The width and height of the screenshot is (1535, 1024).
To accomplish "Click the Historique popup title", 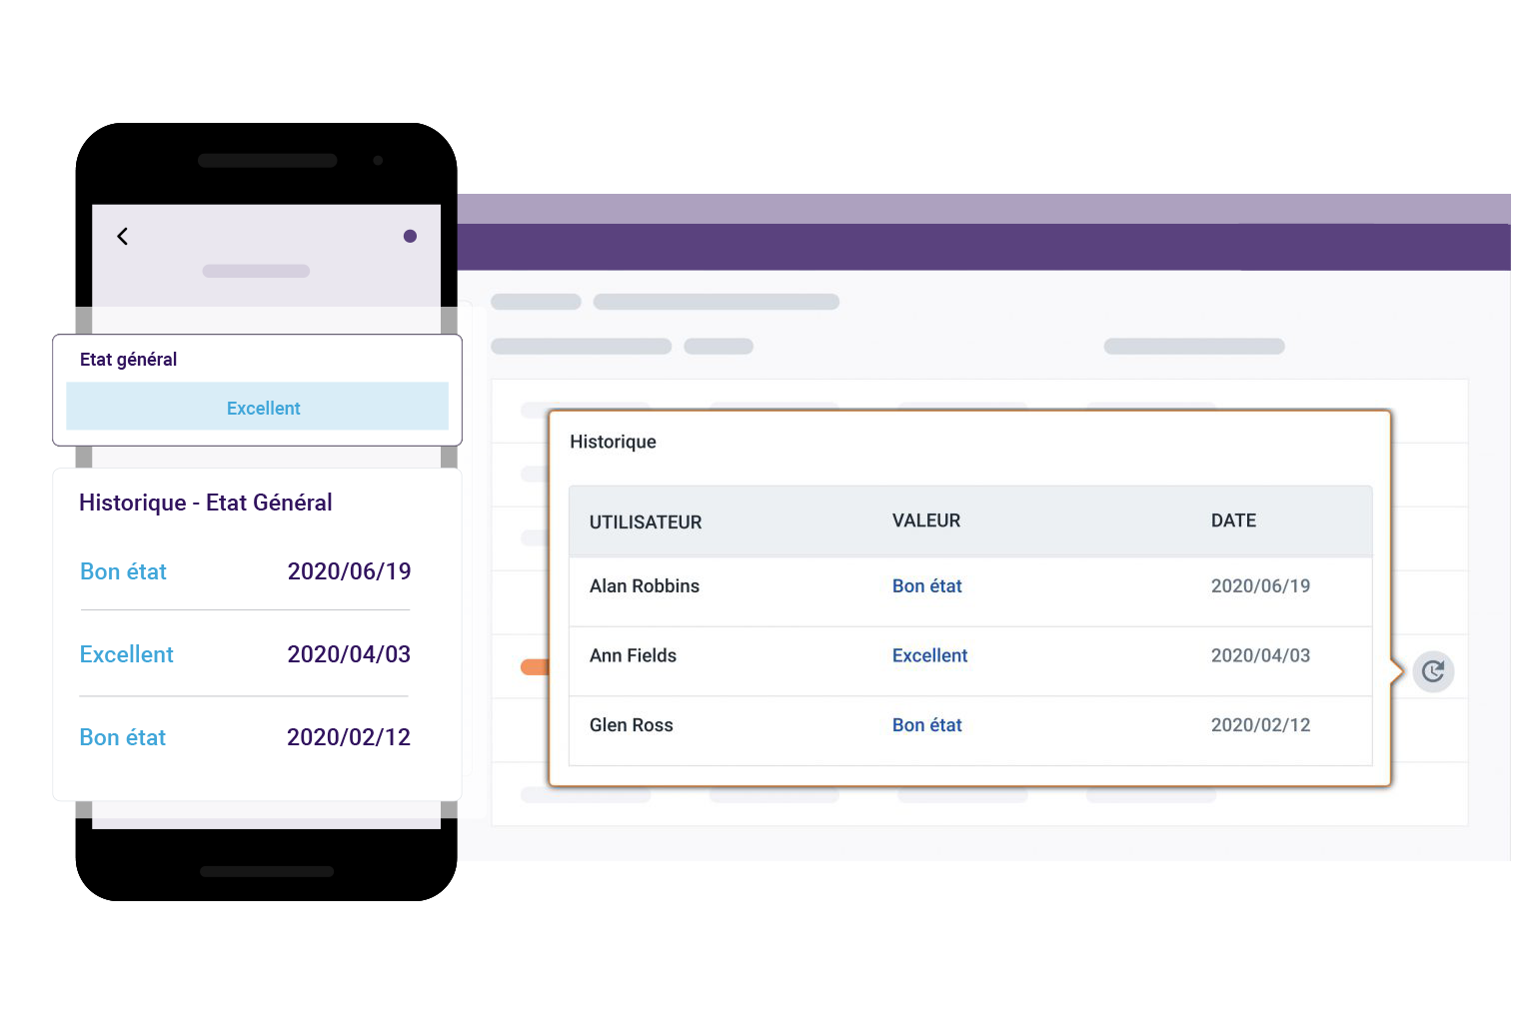I will pos(613,442).
